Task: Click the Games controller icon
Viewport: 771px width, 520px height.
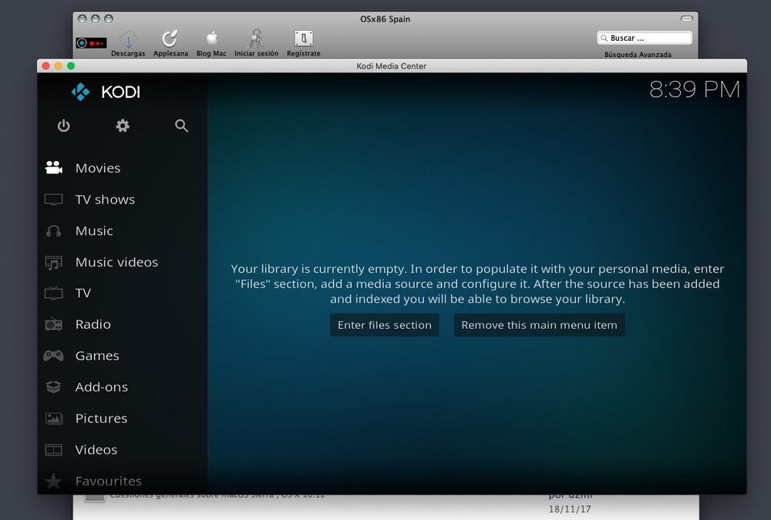Action: pos(54,356)
